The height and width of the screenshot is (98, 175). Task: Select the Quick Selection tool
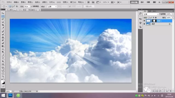[x=3, y=22]
